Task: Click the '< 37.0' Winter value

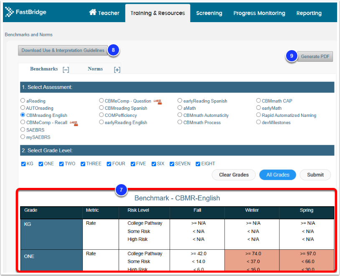Action: (253, 261)
